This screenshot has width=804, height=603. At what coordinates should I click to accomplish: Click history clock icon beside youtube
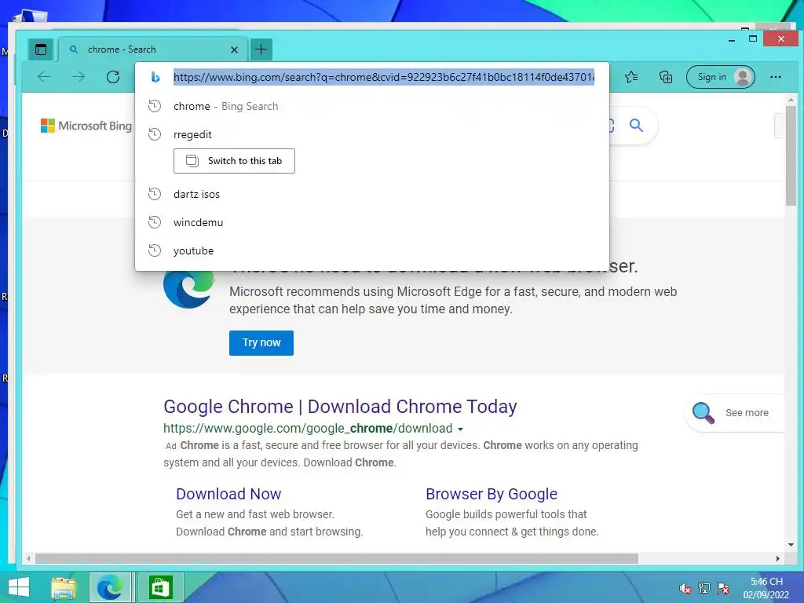tap(155, 250)
